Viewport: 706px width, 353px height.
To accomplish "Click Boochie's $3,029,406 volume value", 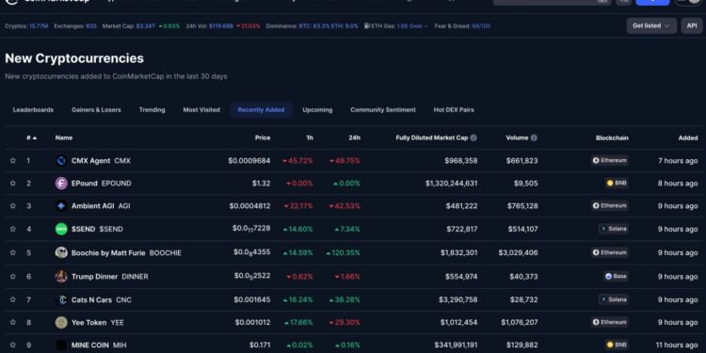I will [519, 252].
